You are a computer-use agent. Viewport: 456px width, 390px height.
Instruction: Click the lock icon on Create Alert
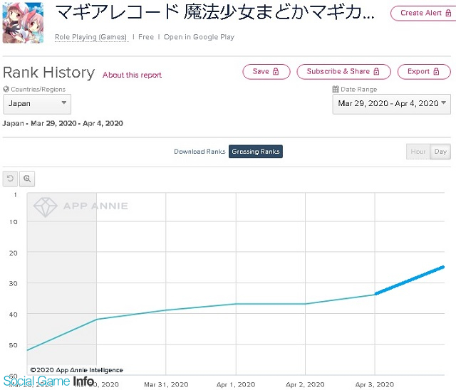point(448,13)
